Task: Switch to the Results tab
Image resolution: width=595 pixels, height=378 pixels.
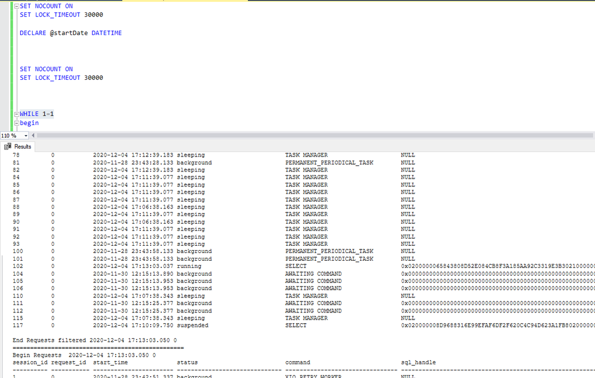Action: (18, 146)
